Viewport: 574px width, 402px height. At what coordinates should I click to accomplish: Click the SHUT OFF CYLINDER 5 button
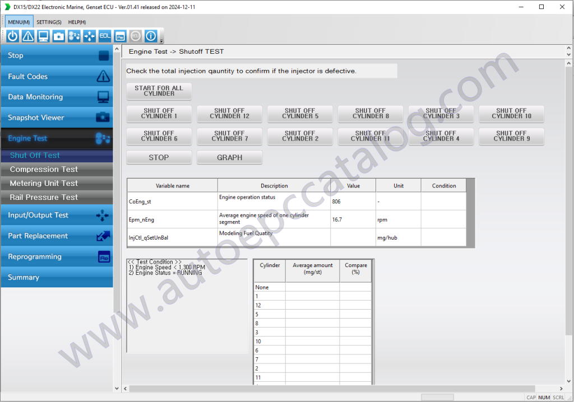pyautogui.click(x=300, y=114)
